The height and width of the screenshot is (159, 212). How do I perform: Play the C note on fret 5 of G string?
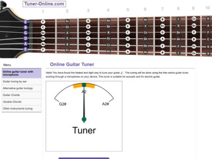coord(128,33)
